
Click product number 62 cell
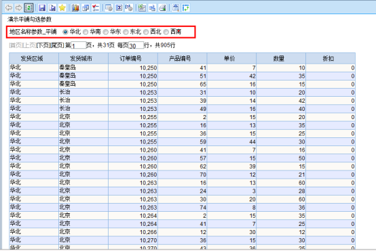(183, 166)
